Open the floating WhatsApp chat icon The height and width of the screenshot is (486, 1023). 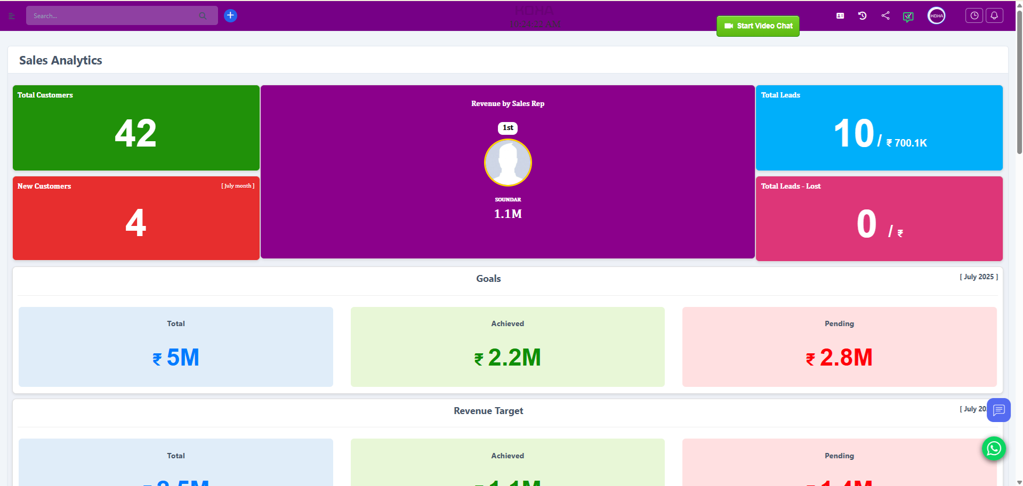coord(994,449)
